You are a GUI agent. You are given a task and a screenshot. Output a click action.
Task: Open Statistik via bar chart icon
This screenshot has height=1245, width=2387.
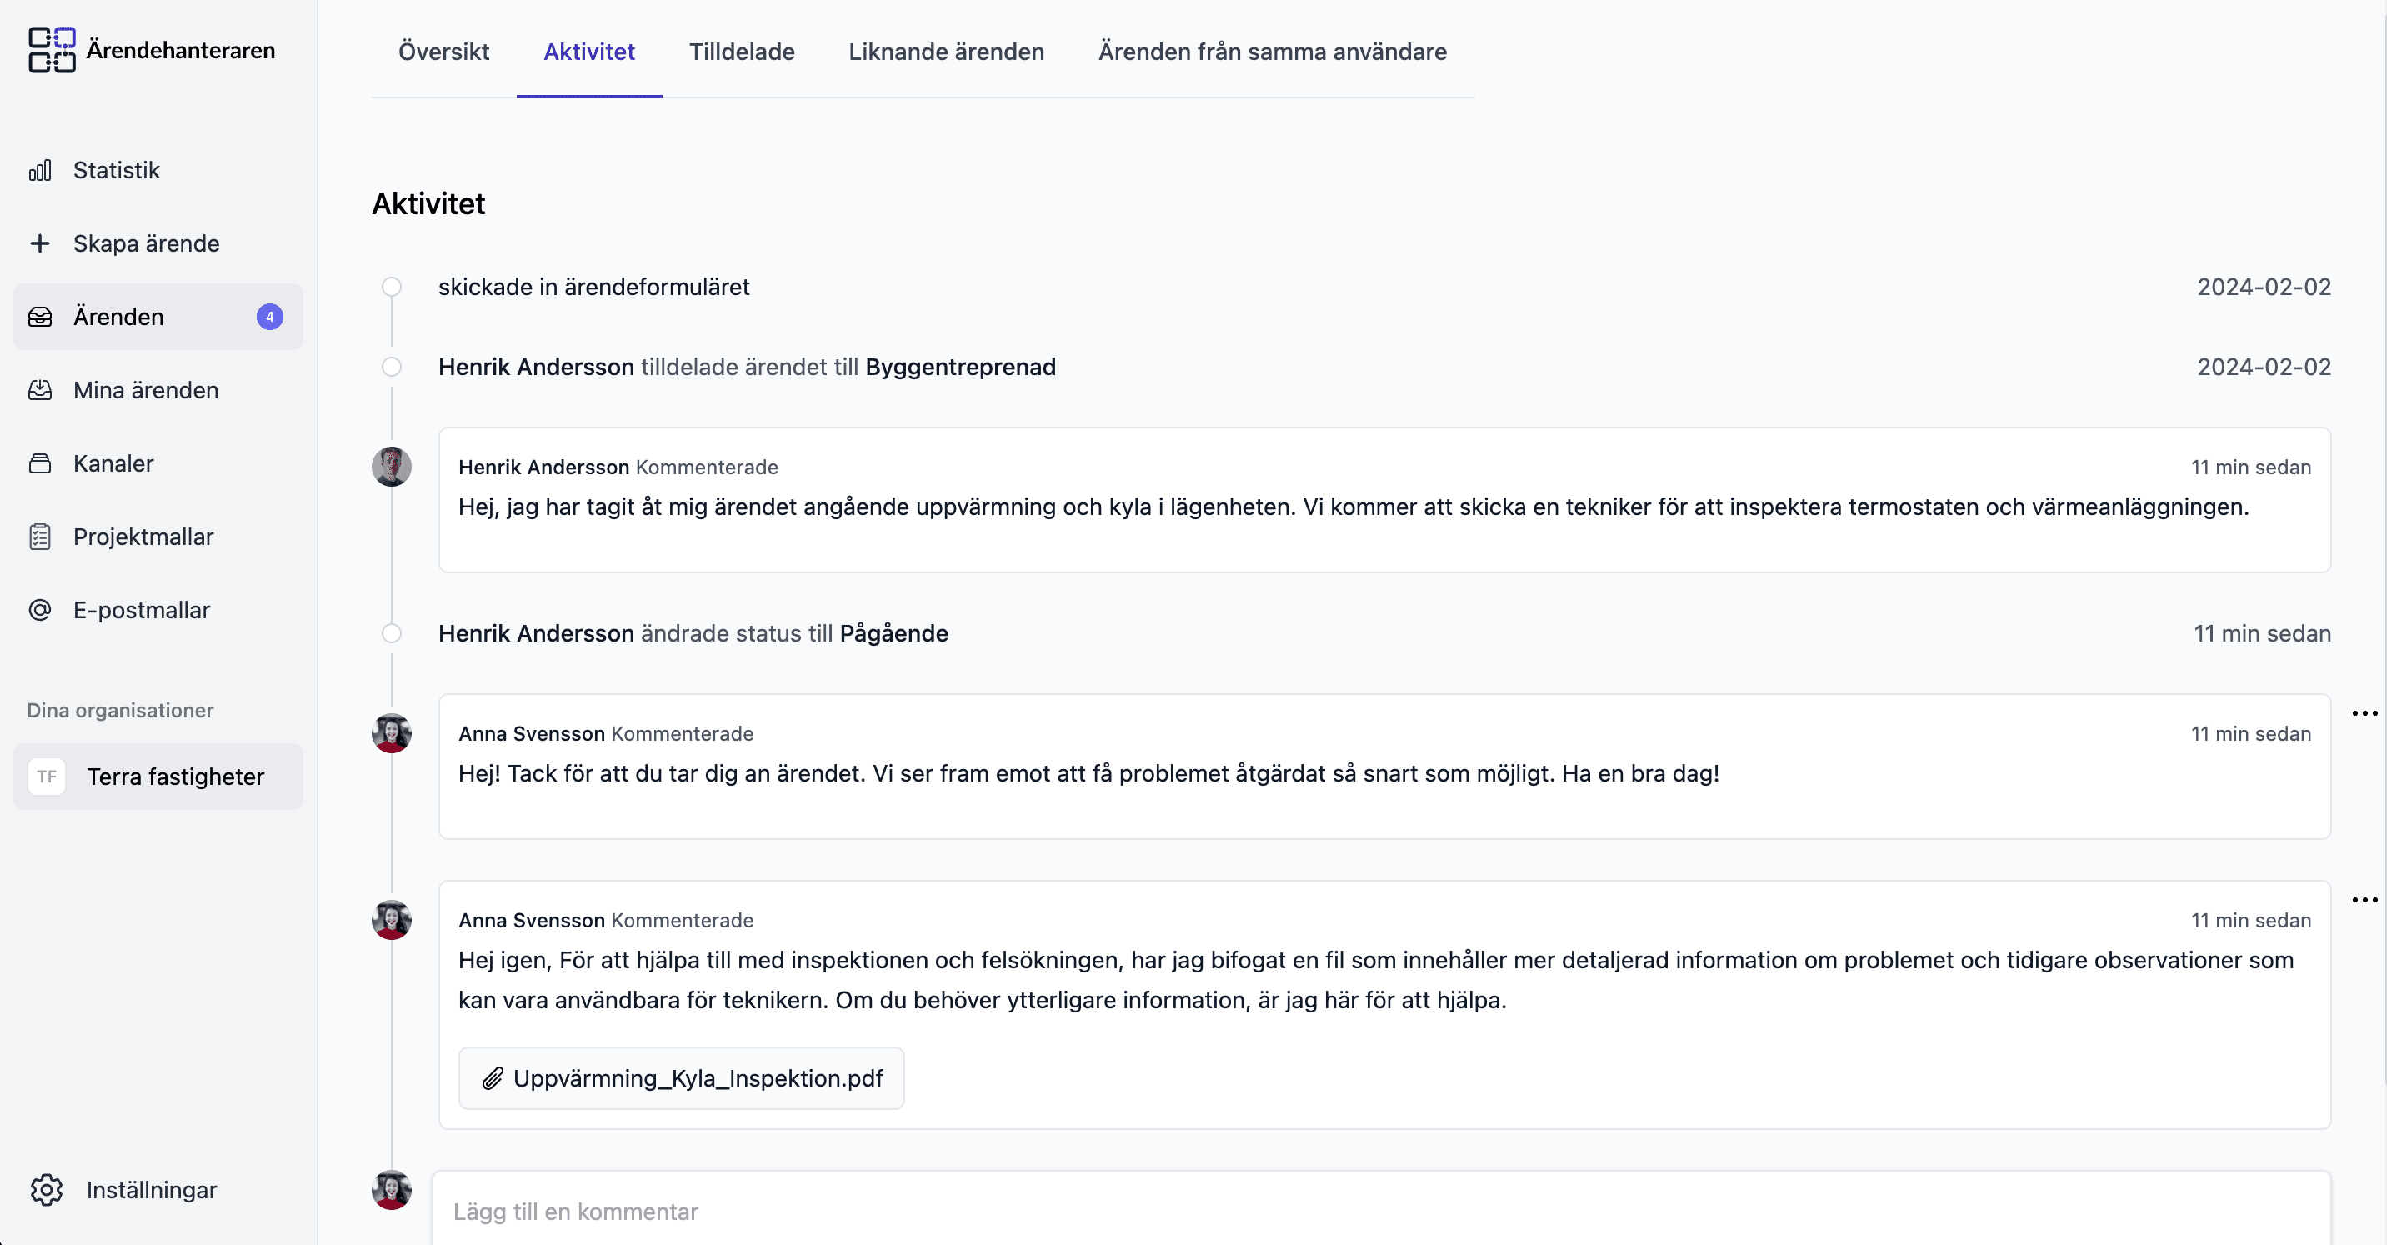pyautogui.click(x=40, y=171)
